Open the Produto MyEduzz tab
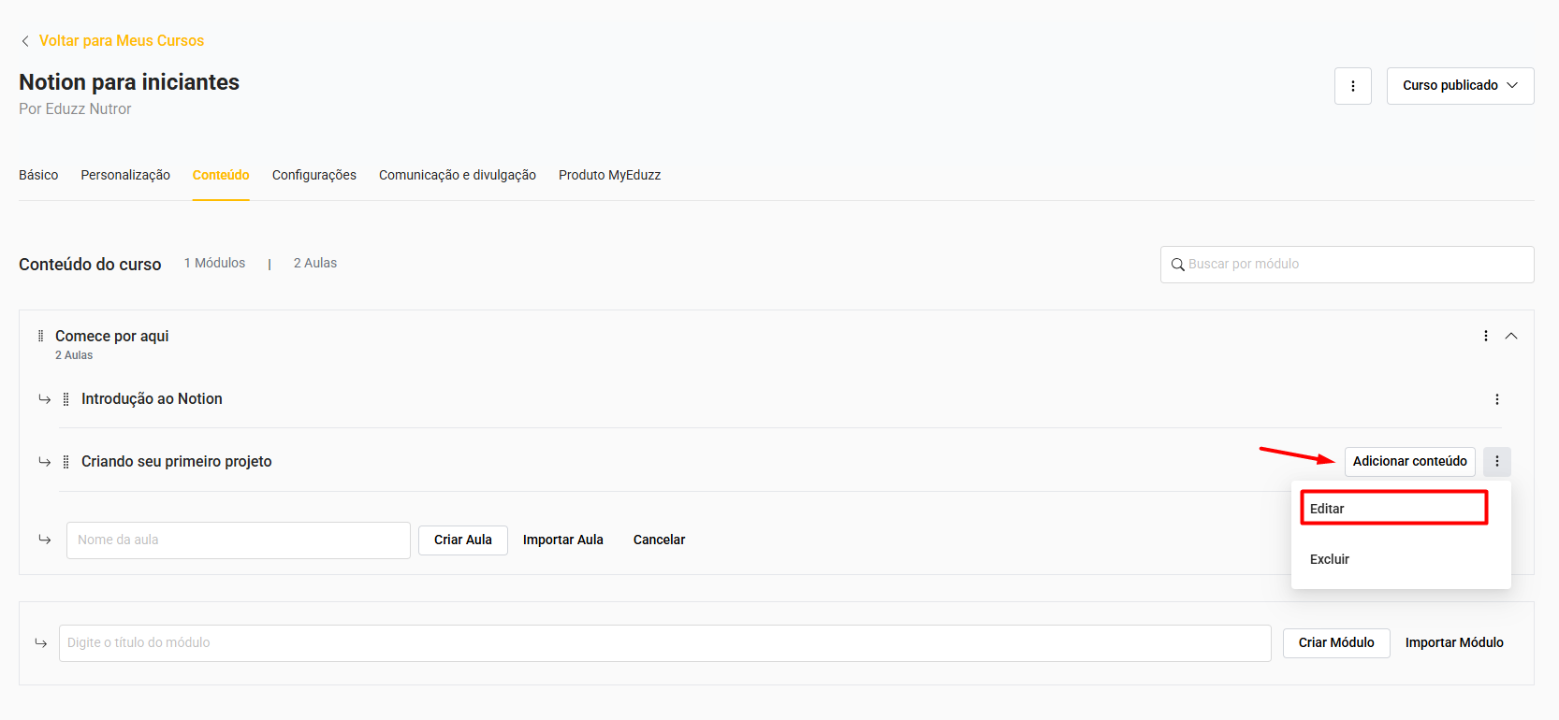Image resolution: width=1559 pixels, height=720 pixels. (609, 175)
